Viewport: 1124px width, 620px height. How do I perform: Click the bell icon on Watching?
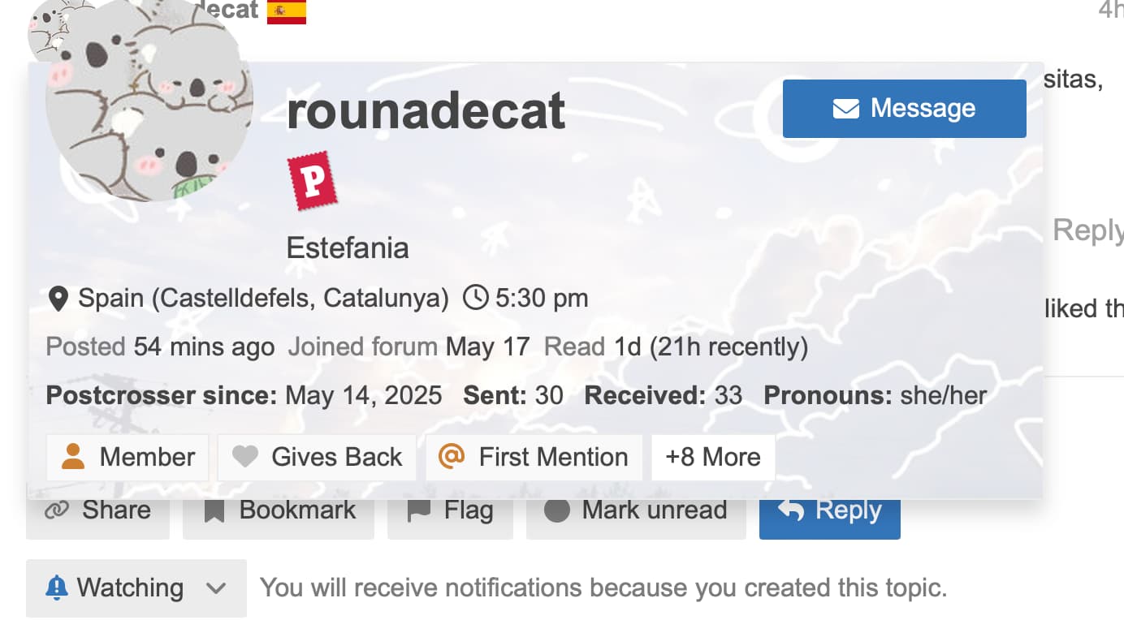pos(57,588)
